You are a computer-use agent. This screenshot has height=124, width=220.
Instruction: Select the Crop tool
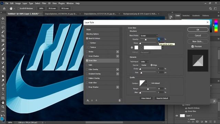pos(3,36)
